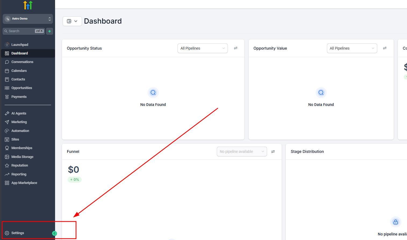The width and height of the screenshot is (407, 240).
Task: Click the lock icon in Stage Distribution
Action: [x=395, y=222]
